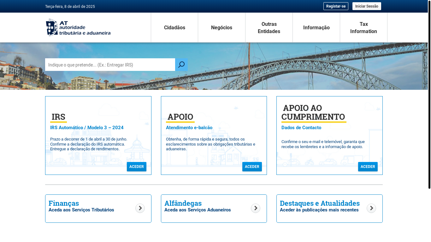Click the Finanças heading
This screenshot has width=431, height=242.
[x=64, y=203]
